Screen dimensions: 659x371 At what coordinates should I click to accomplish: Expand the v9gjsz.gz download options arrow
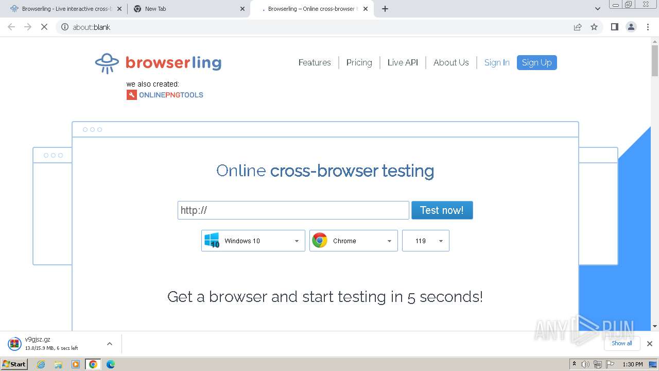(x=109, y=344)
